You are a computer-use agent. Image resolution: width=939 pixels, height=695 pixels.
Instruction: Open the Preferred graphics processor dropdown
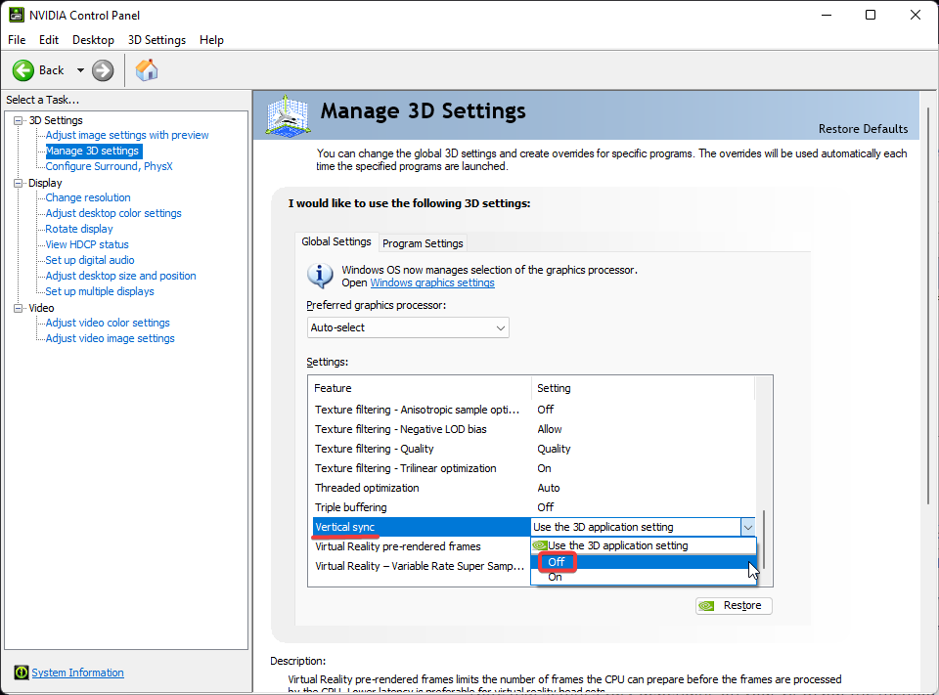[x=408, y=327]
